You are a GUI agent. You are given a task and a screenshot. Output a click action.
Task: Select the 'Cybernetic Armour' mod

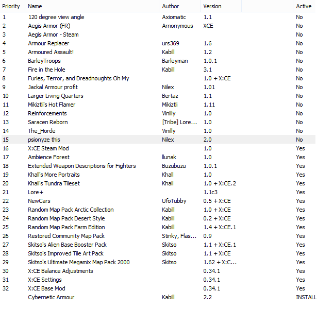pyautogui.click(x=51, y=297)
